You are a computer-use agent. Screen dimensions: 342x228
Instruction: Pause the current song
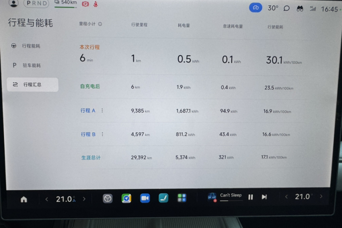coord(251,197)
